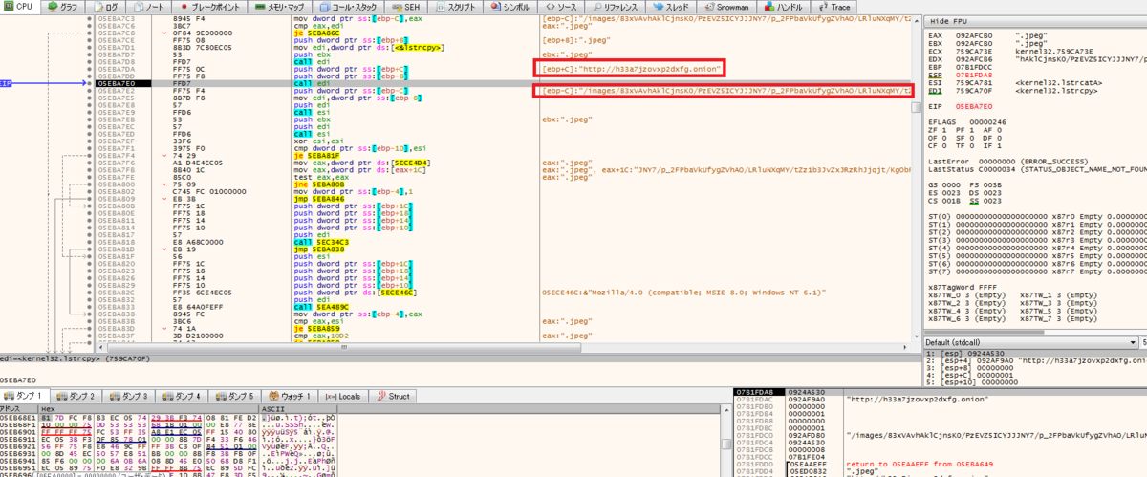Select the 'jmp 5EBA846' instruction

tap(319, 198)
